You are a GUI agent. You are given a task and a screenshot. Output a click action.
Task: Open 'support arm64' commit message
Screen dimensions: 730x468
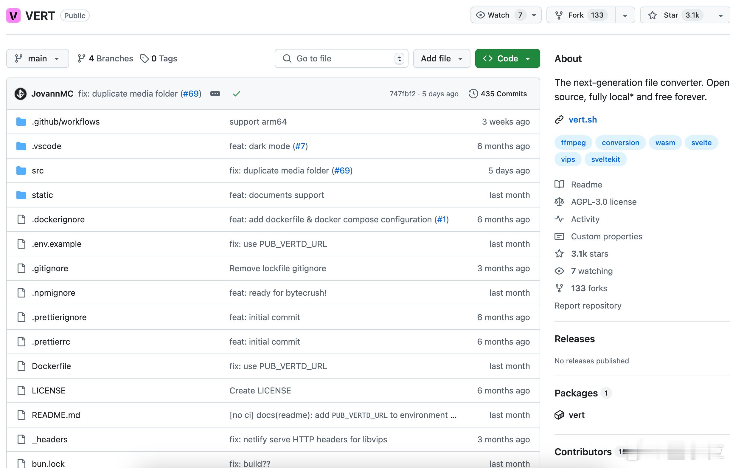[258, 122]
